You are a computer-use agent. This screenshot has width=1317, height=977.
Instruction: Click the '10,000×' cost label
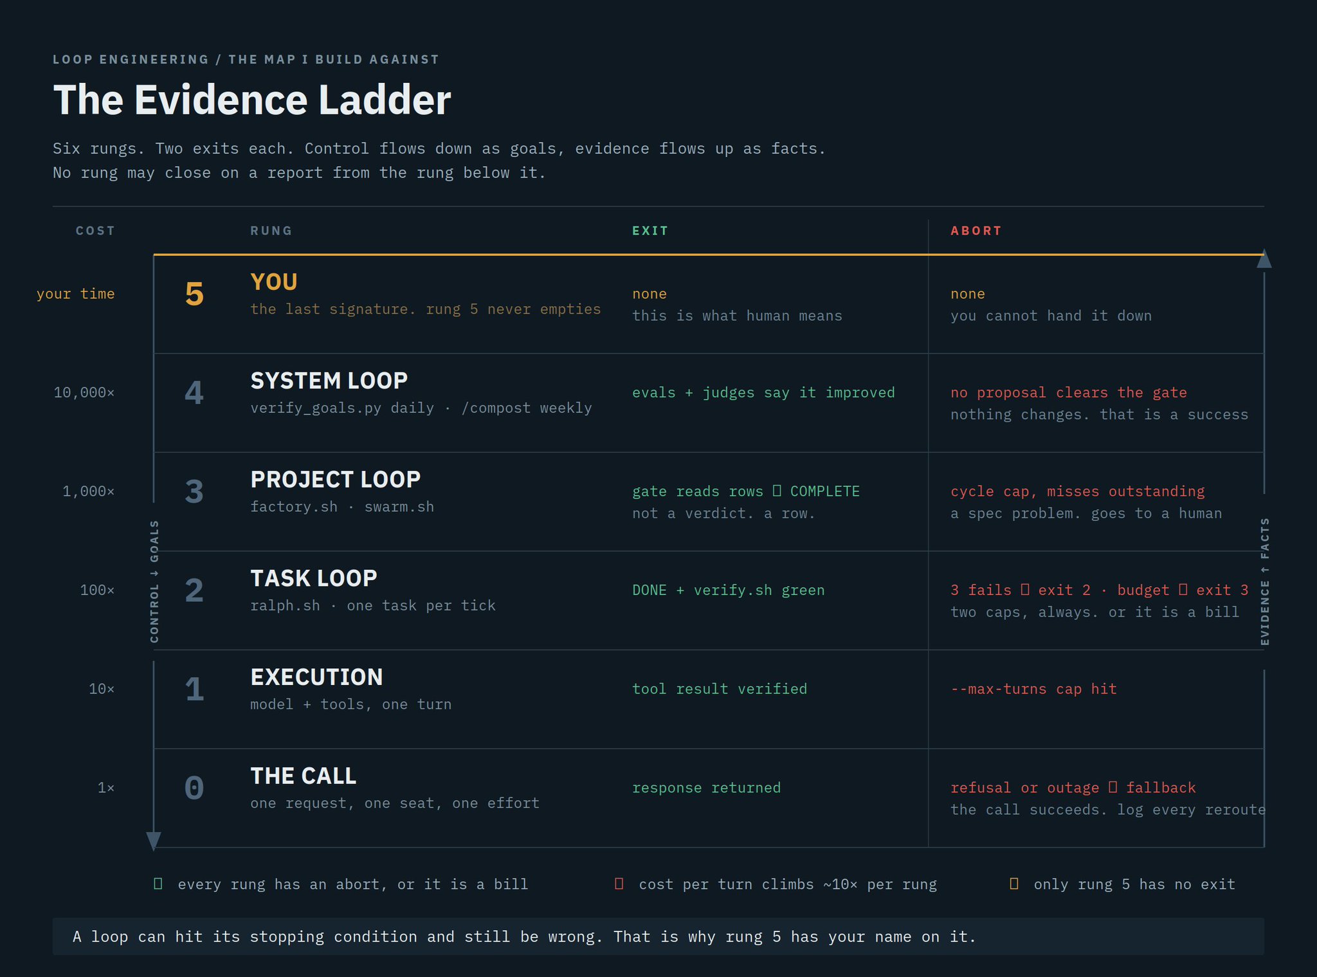click(84, 392)
